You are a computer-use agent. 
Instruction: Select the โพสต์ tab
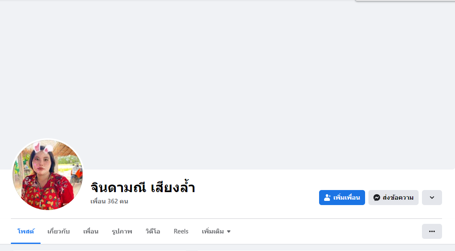(26, 231)
